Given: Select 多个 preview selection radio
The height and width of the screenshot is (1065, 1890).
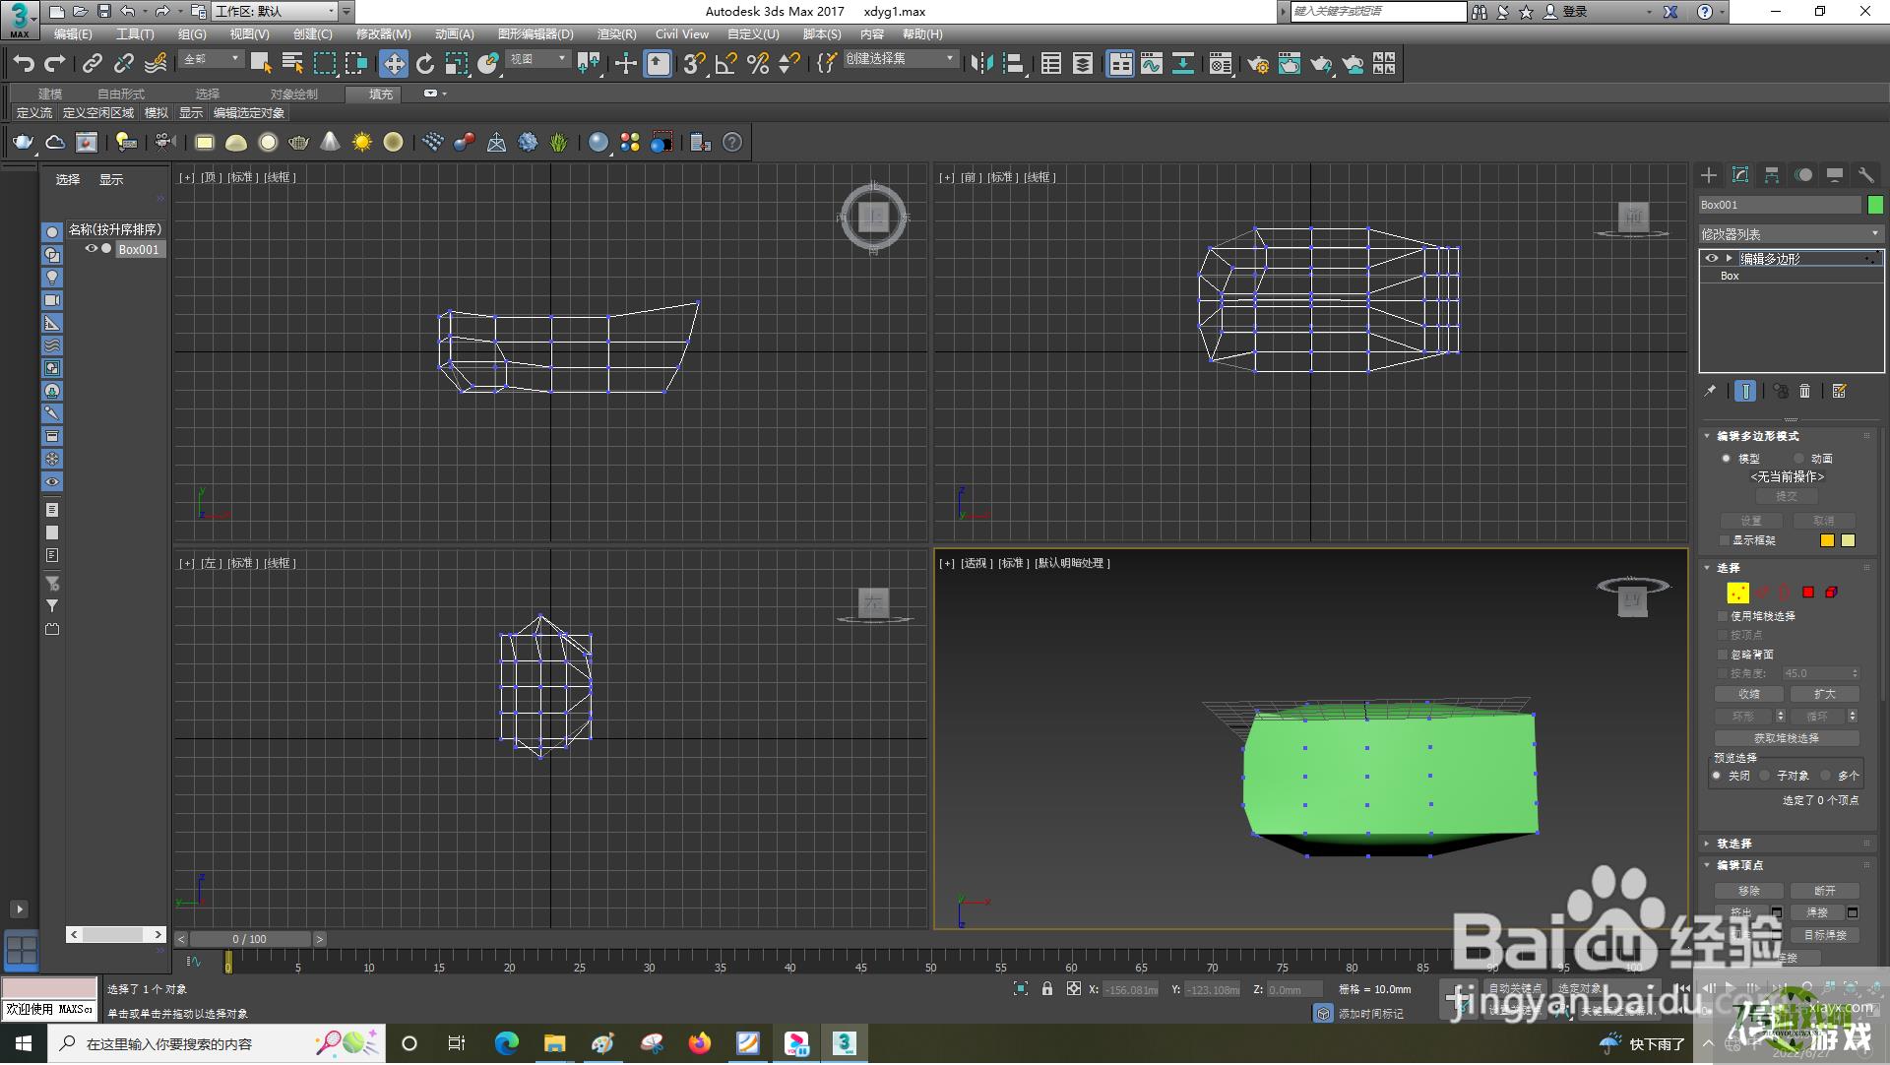Looking at the screenshot, I should coord(1826,776).
